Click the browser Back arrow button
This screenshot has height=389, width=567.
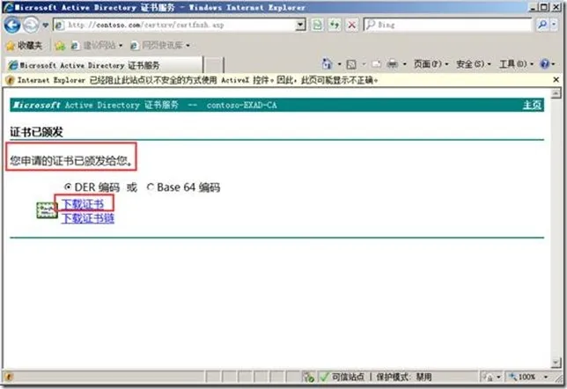point(12,25)
